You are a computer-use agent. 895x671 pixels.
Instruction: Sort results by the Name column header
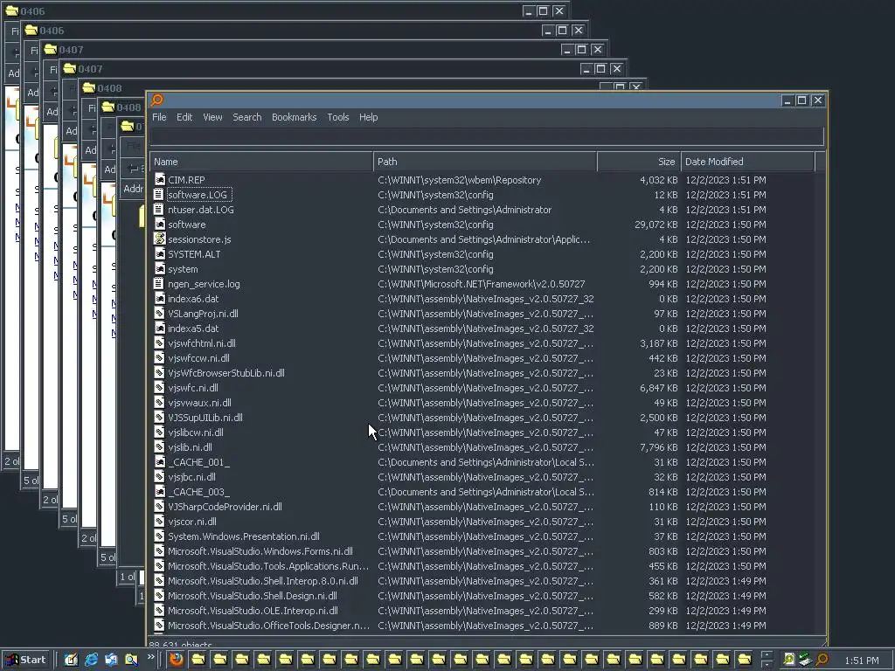[261, 162]
